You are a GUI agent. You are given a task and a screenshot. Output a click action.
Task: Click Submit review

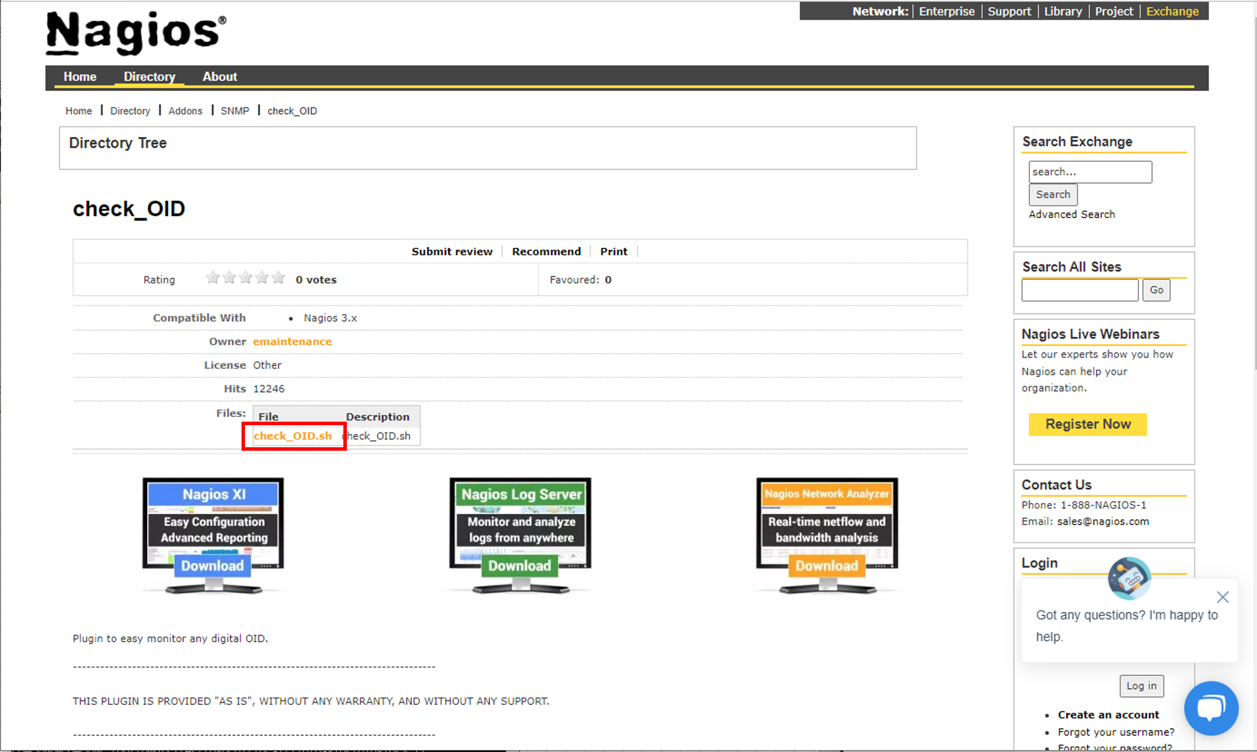pyautogui.click(x=452, y=251)
